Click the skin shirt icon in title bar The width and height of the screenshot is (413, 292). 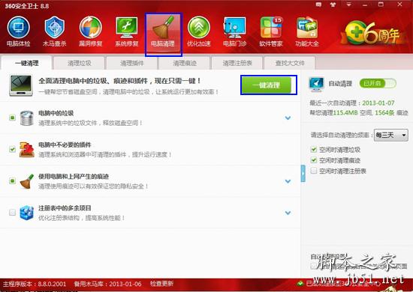tap(333, 4)
